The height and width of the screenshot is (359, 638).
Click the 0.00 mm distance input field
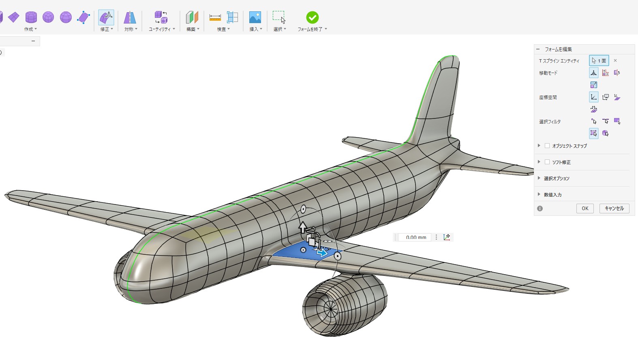point(416,237)
